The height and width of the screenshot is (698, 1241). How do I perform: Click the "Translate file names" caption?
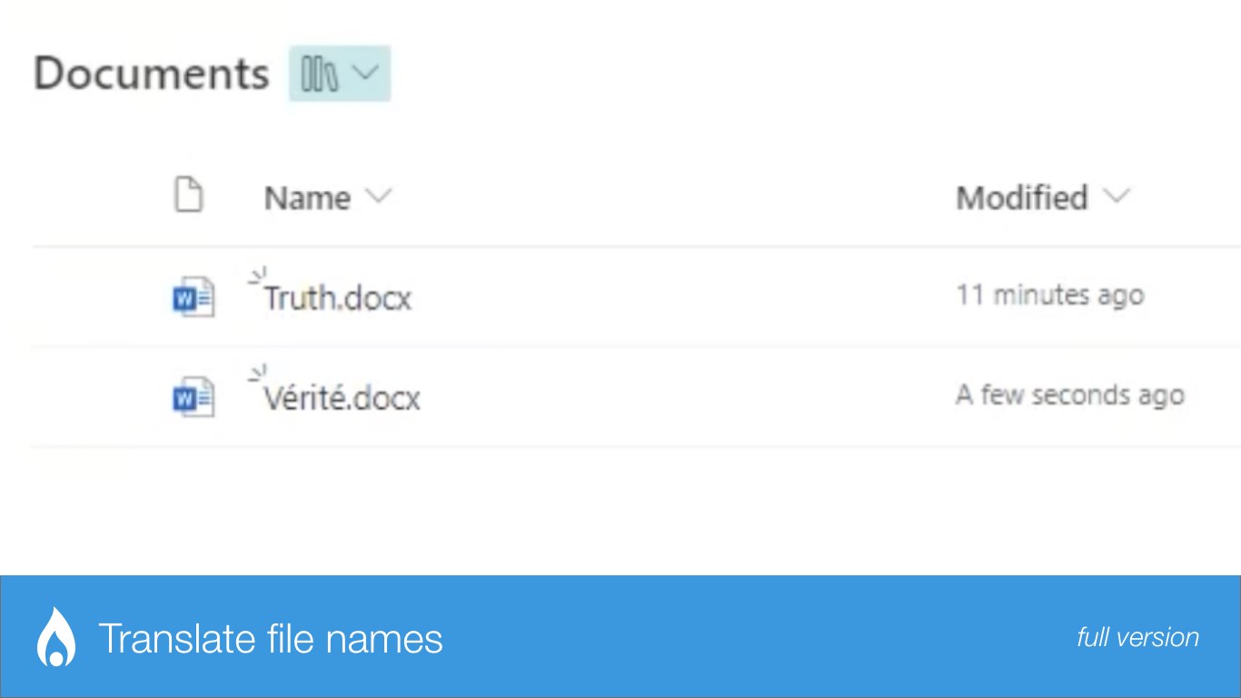[270, 638]
